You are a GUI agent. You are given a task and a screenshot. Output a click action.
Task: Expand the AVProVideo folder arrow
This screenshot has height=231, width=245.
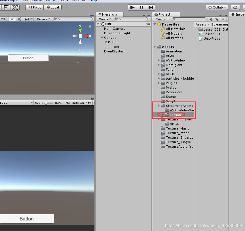(159, 60)
